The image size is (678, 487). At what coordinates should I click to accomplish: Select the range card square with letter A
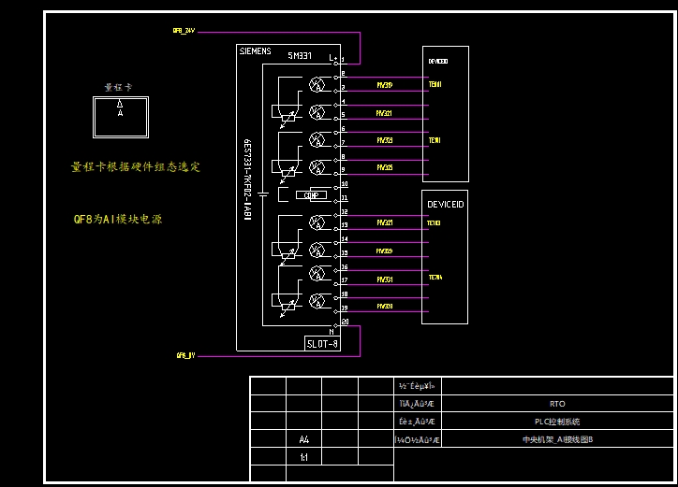121,117
